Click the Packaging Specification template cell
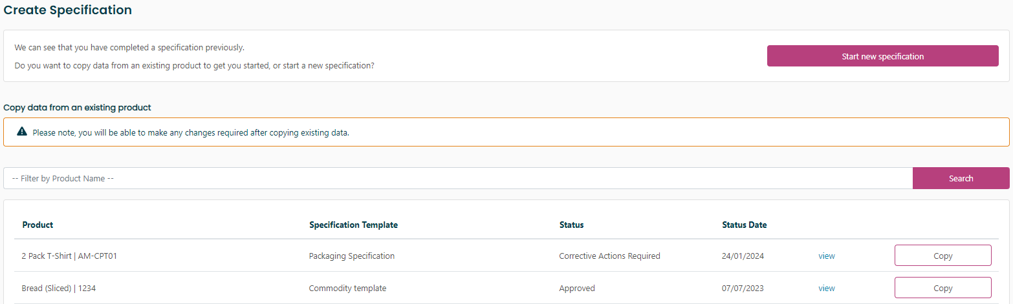 point(352,256)
